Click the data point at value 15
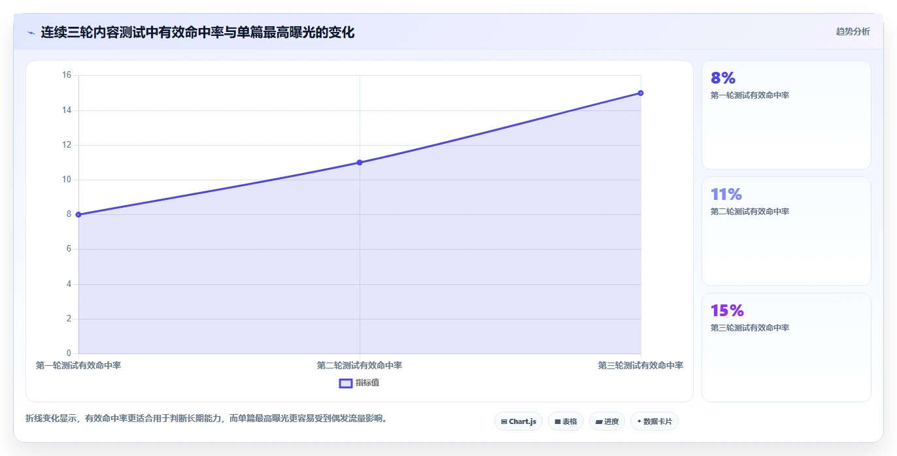 (x=641, y=93)
